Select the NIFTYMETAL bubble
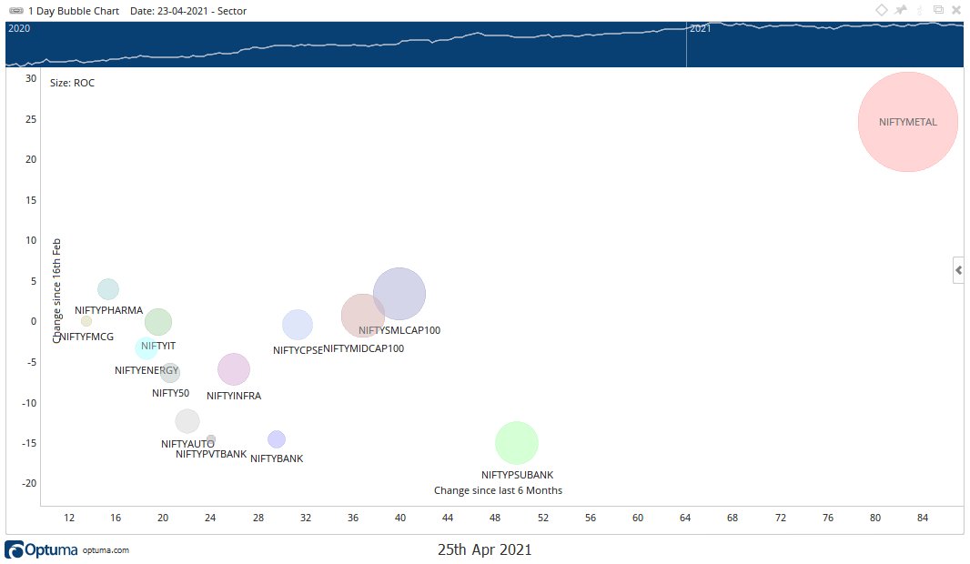The image size is (970, 564). coord(907,122)
